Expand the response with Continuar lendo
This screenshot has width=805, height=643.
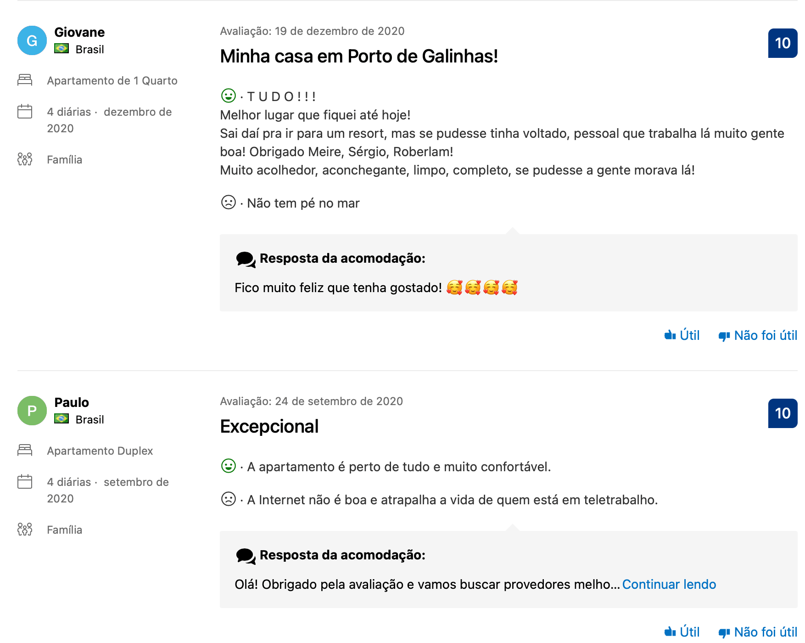click(x=669, y=585)
